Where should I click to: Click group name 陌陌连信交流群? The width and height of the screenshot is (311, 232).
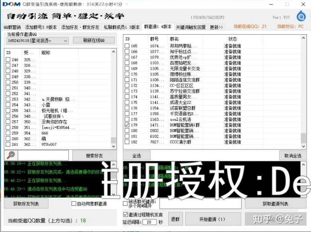(x=185, y=80)
